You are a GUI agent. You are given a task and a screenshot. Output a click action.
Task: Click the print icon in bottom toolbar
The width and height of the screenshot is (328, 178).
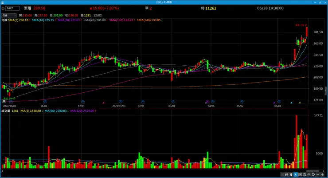(287, 174)
